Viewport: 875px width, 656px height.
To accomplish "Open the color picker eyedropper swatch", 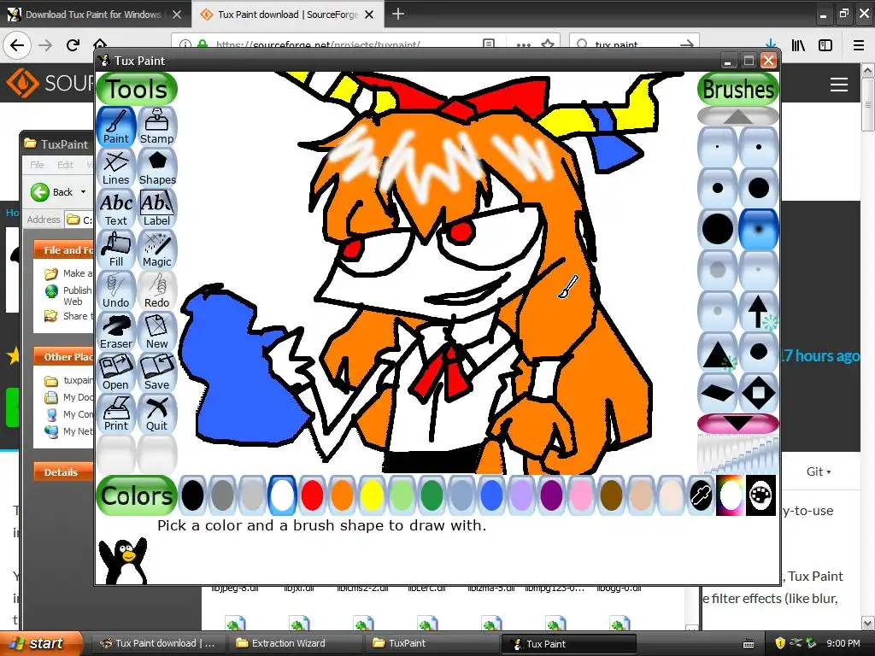I will [701, 495].
